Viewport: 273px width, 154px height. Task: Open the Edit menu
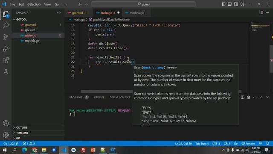[x=21, y=4]
